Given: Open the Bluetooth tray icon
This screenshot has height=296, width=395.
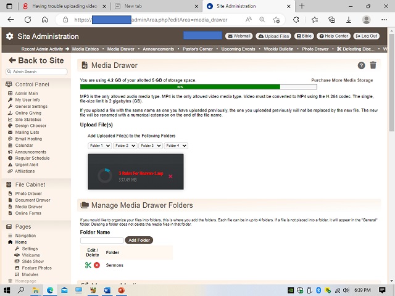Looking at the screenshot, I should pos(318,290).
